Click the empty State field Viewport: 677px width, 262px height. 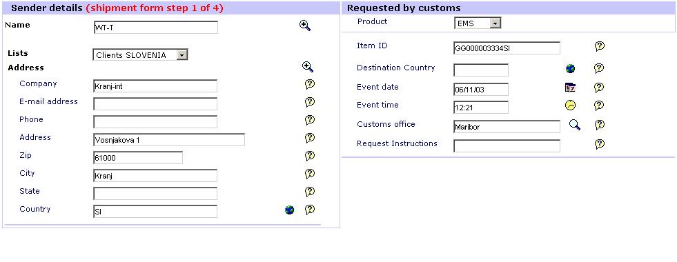tap(155, 193)
